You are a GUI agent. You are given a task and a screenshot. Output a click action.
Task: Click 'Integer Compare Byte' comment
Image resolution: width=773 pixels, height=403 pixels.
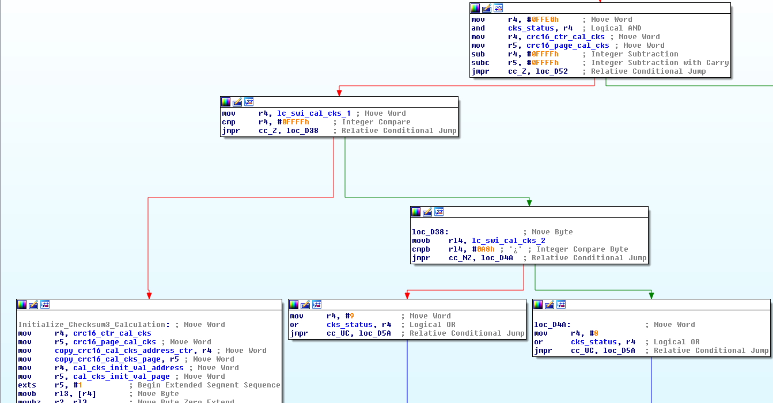(x=582, y=249)
